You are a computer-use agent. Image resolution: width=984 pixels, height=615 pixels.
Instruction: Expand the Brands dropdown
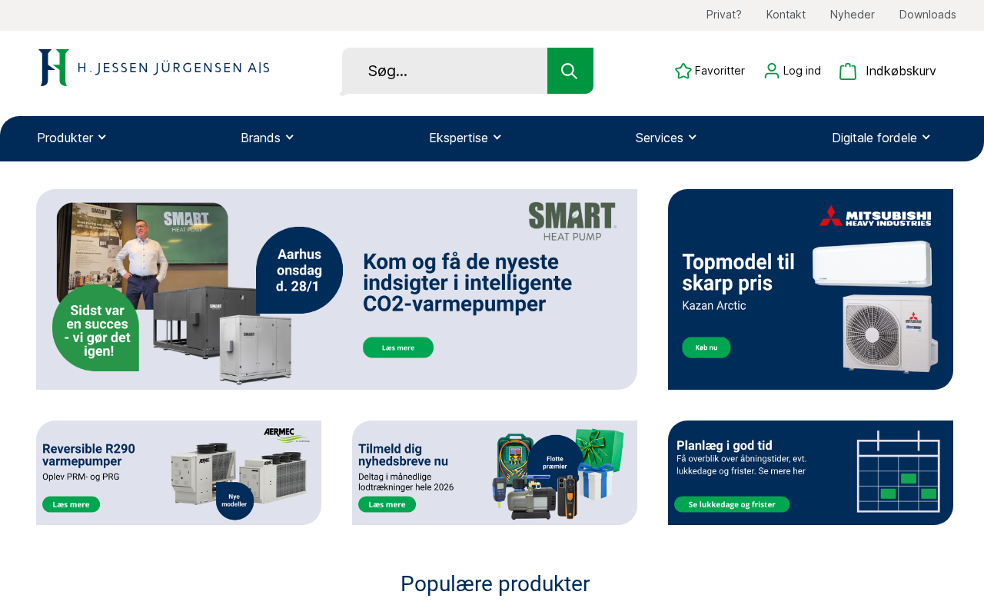point(268,138)
